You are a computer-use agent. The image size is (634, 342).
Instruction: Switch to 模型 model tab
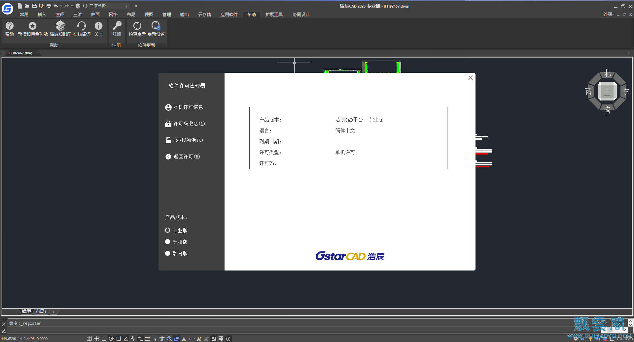pos(26,311)
